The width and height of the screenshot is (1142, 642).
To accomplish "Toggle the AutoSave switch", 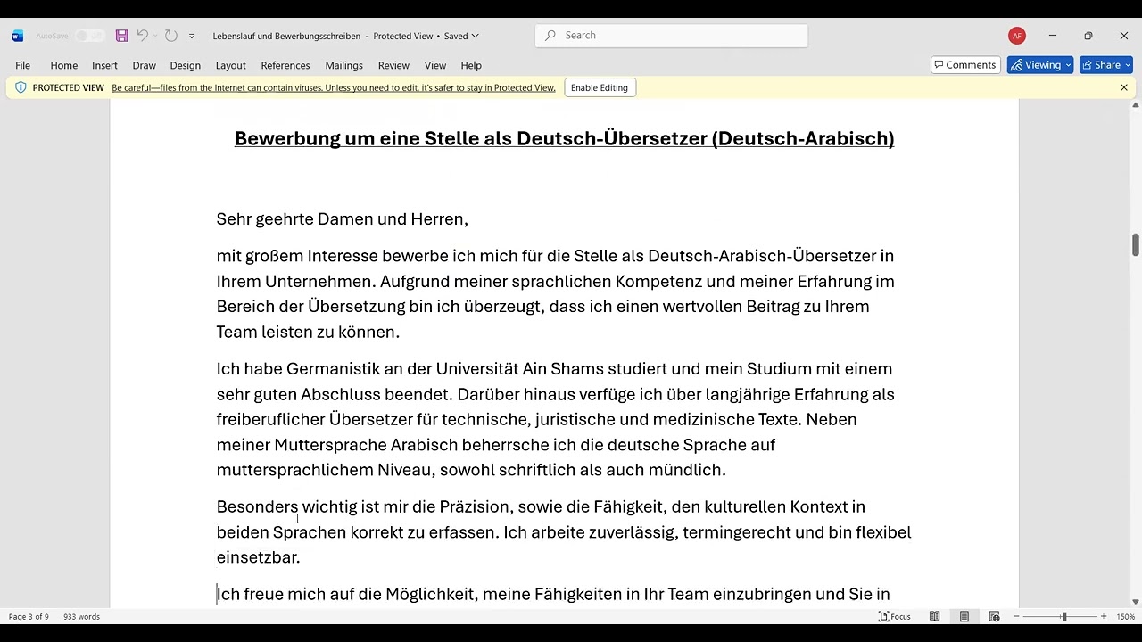I will pos(88,36).
